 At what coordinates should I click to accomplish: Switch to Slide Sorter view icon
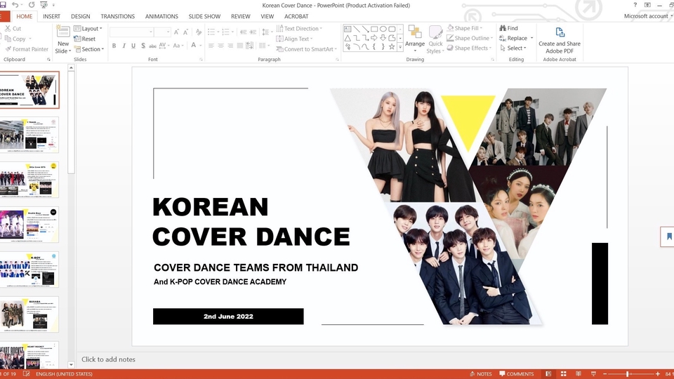click(x=564, y=374)
